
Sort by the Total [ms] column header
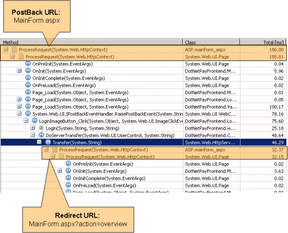pyautogui.click(x=263, y=42)
